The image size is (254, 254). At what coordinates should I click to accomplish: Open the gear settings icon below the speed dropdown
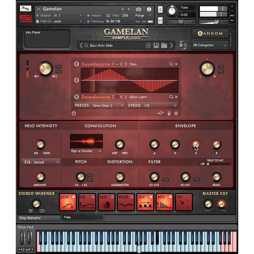pos(176,113)
